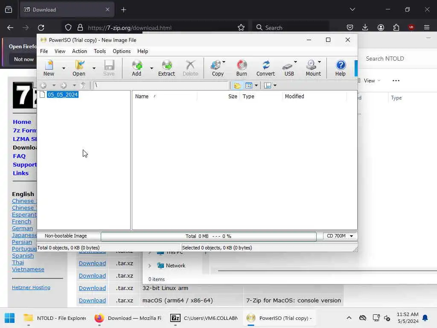
Task: Click the uBlock Origin extension icon
Action: (x=411, y=27)
